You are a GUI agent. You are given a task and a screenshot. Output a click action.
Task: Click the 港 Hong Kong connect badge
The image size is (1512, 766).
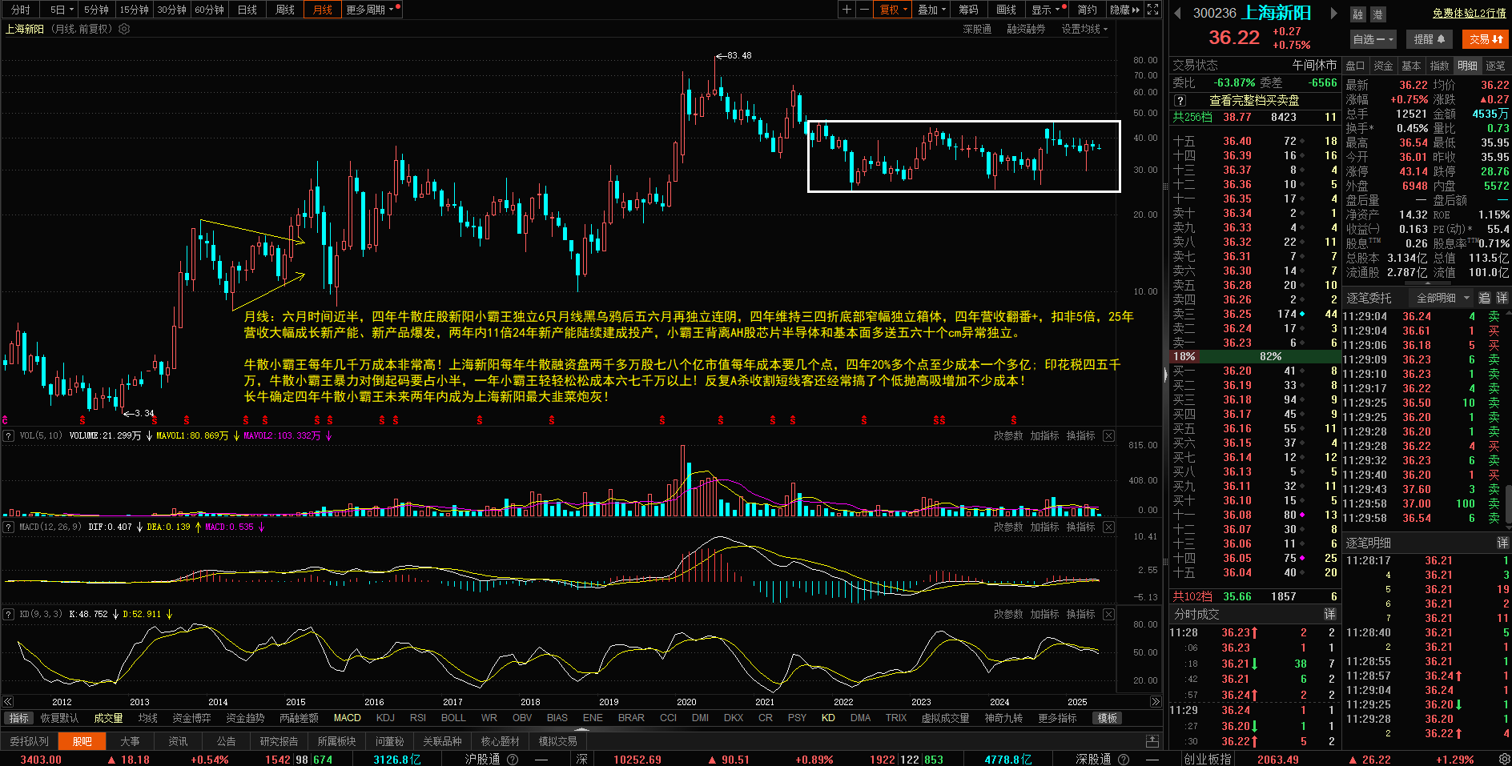[1377, 14]
